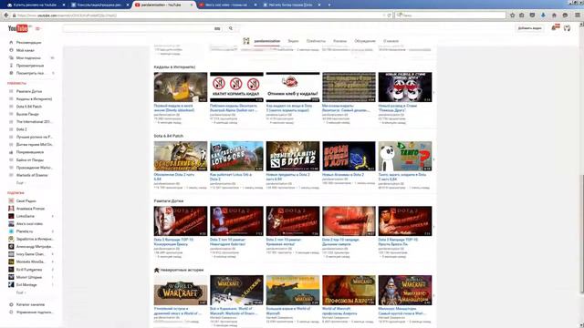Play the Хватит кормить кидал thumbnail
Image resolution: width=584 pixels, height=328 pixels.
tap(236, 87)
